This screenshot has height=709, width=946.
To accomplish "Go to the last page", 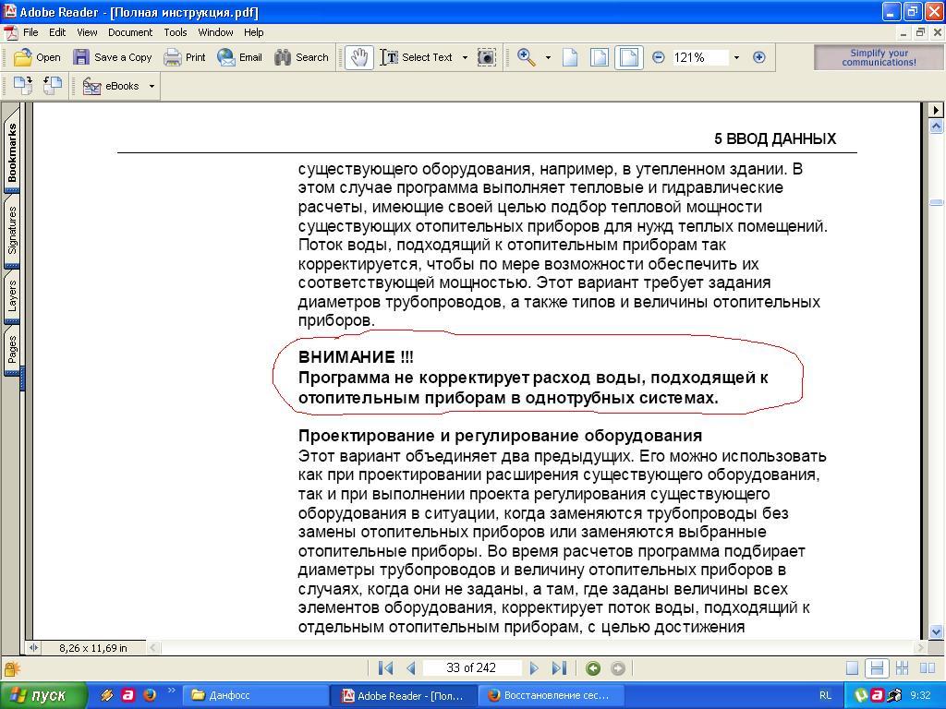I will click(559, 668).
